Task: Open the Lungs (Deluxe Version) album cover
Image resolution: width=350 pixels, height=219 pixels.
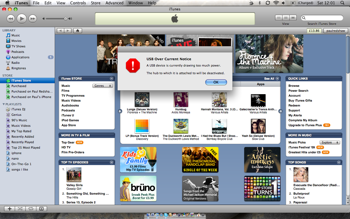Action: [x=142, y=100]
